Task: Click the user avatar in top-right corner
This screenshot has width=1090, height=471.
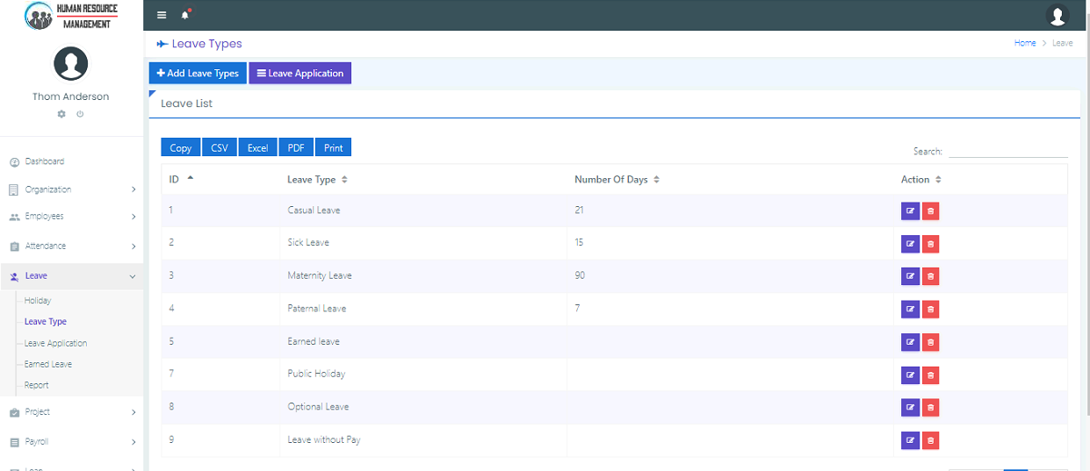Action: coord(1058,15)
